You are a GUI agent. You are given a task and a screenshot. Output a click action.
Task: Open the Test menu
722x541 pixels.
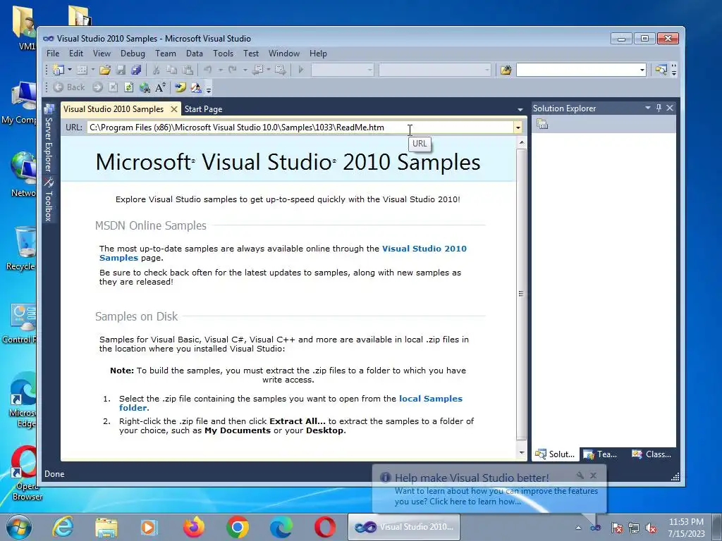(251, 54)
